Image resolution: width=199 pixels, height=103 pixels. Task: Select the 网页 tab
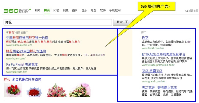tap(47, 10)
